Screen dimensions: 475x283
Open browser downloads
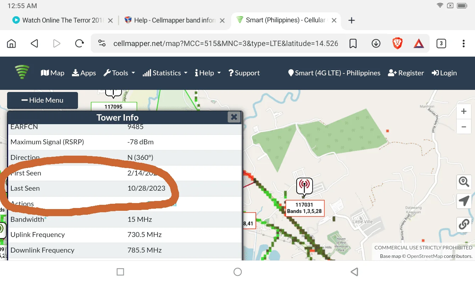click(x=376, y=44)
